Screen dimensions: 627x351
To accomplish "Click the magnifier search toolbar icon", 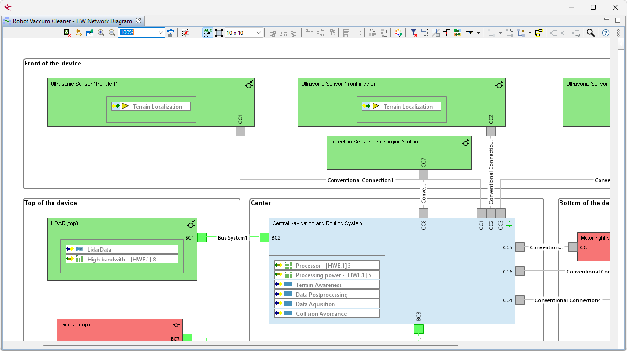I will click(590, 33).
